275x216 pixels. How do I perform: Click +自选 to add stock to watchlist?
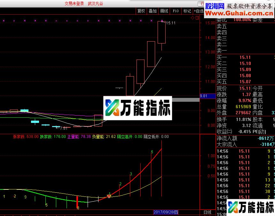pos(199,11)
